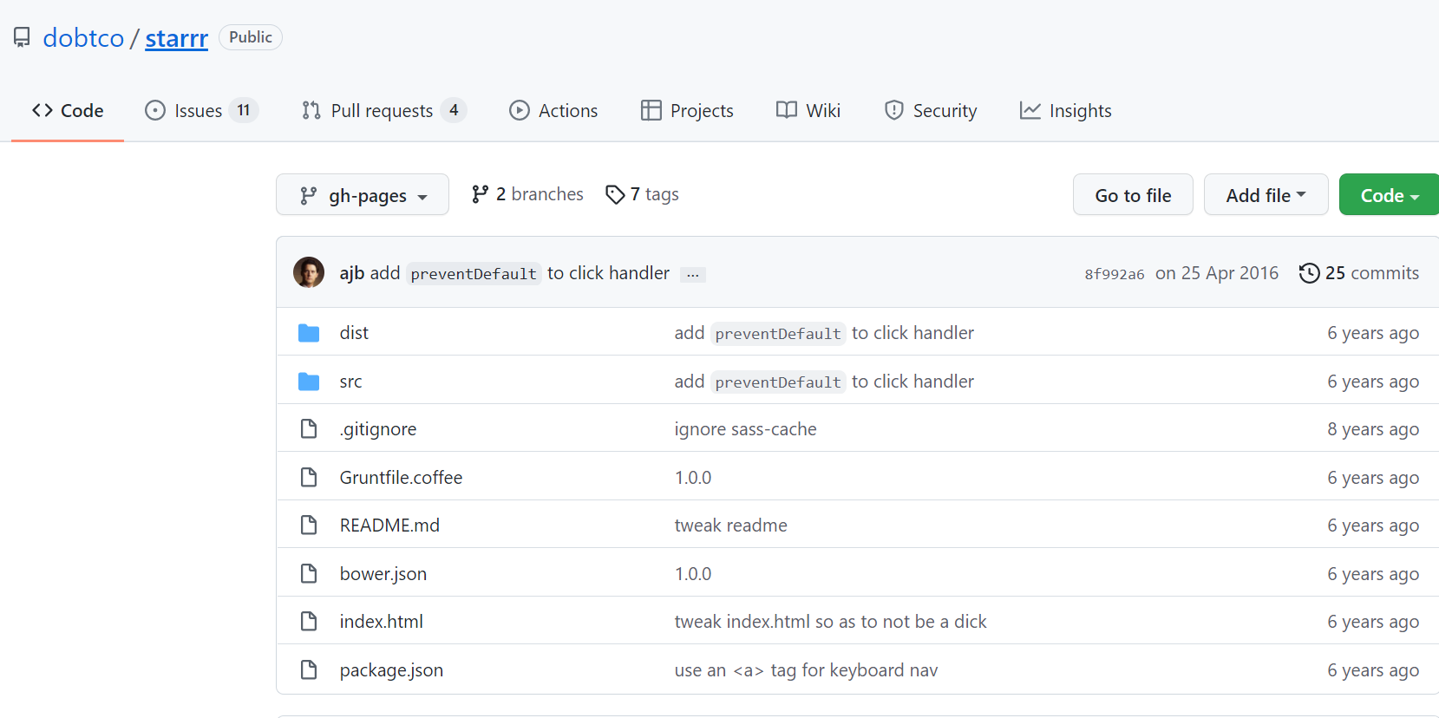This screenshot has height=718, width=1439.
Task: Click the .gitignore file icon
Action: tap(309, 429)
